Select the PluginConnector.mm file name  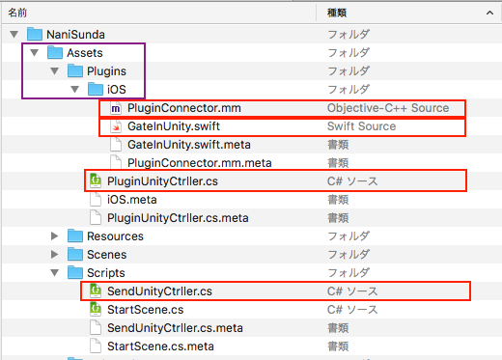pyautogui.click(x=184, y=108)
